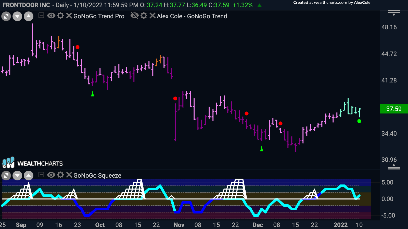Click the FRONTDOOR INC ticker title

tap(26, 5)
